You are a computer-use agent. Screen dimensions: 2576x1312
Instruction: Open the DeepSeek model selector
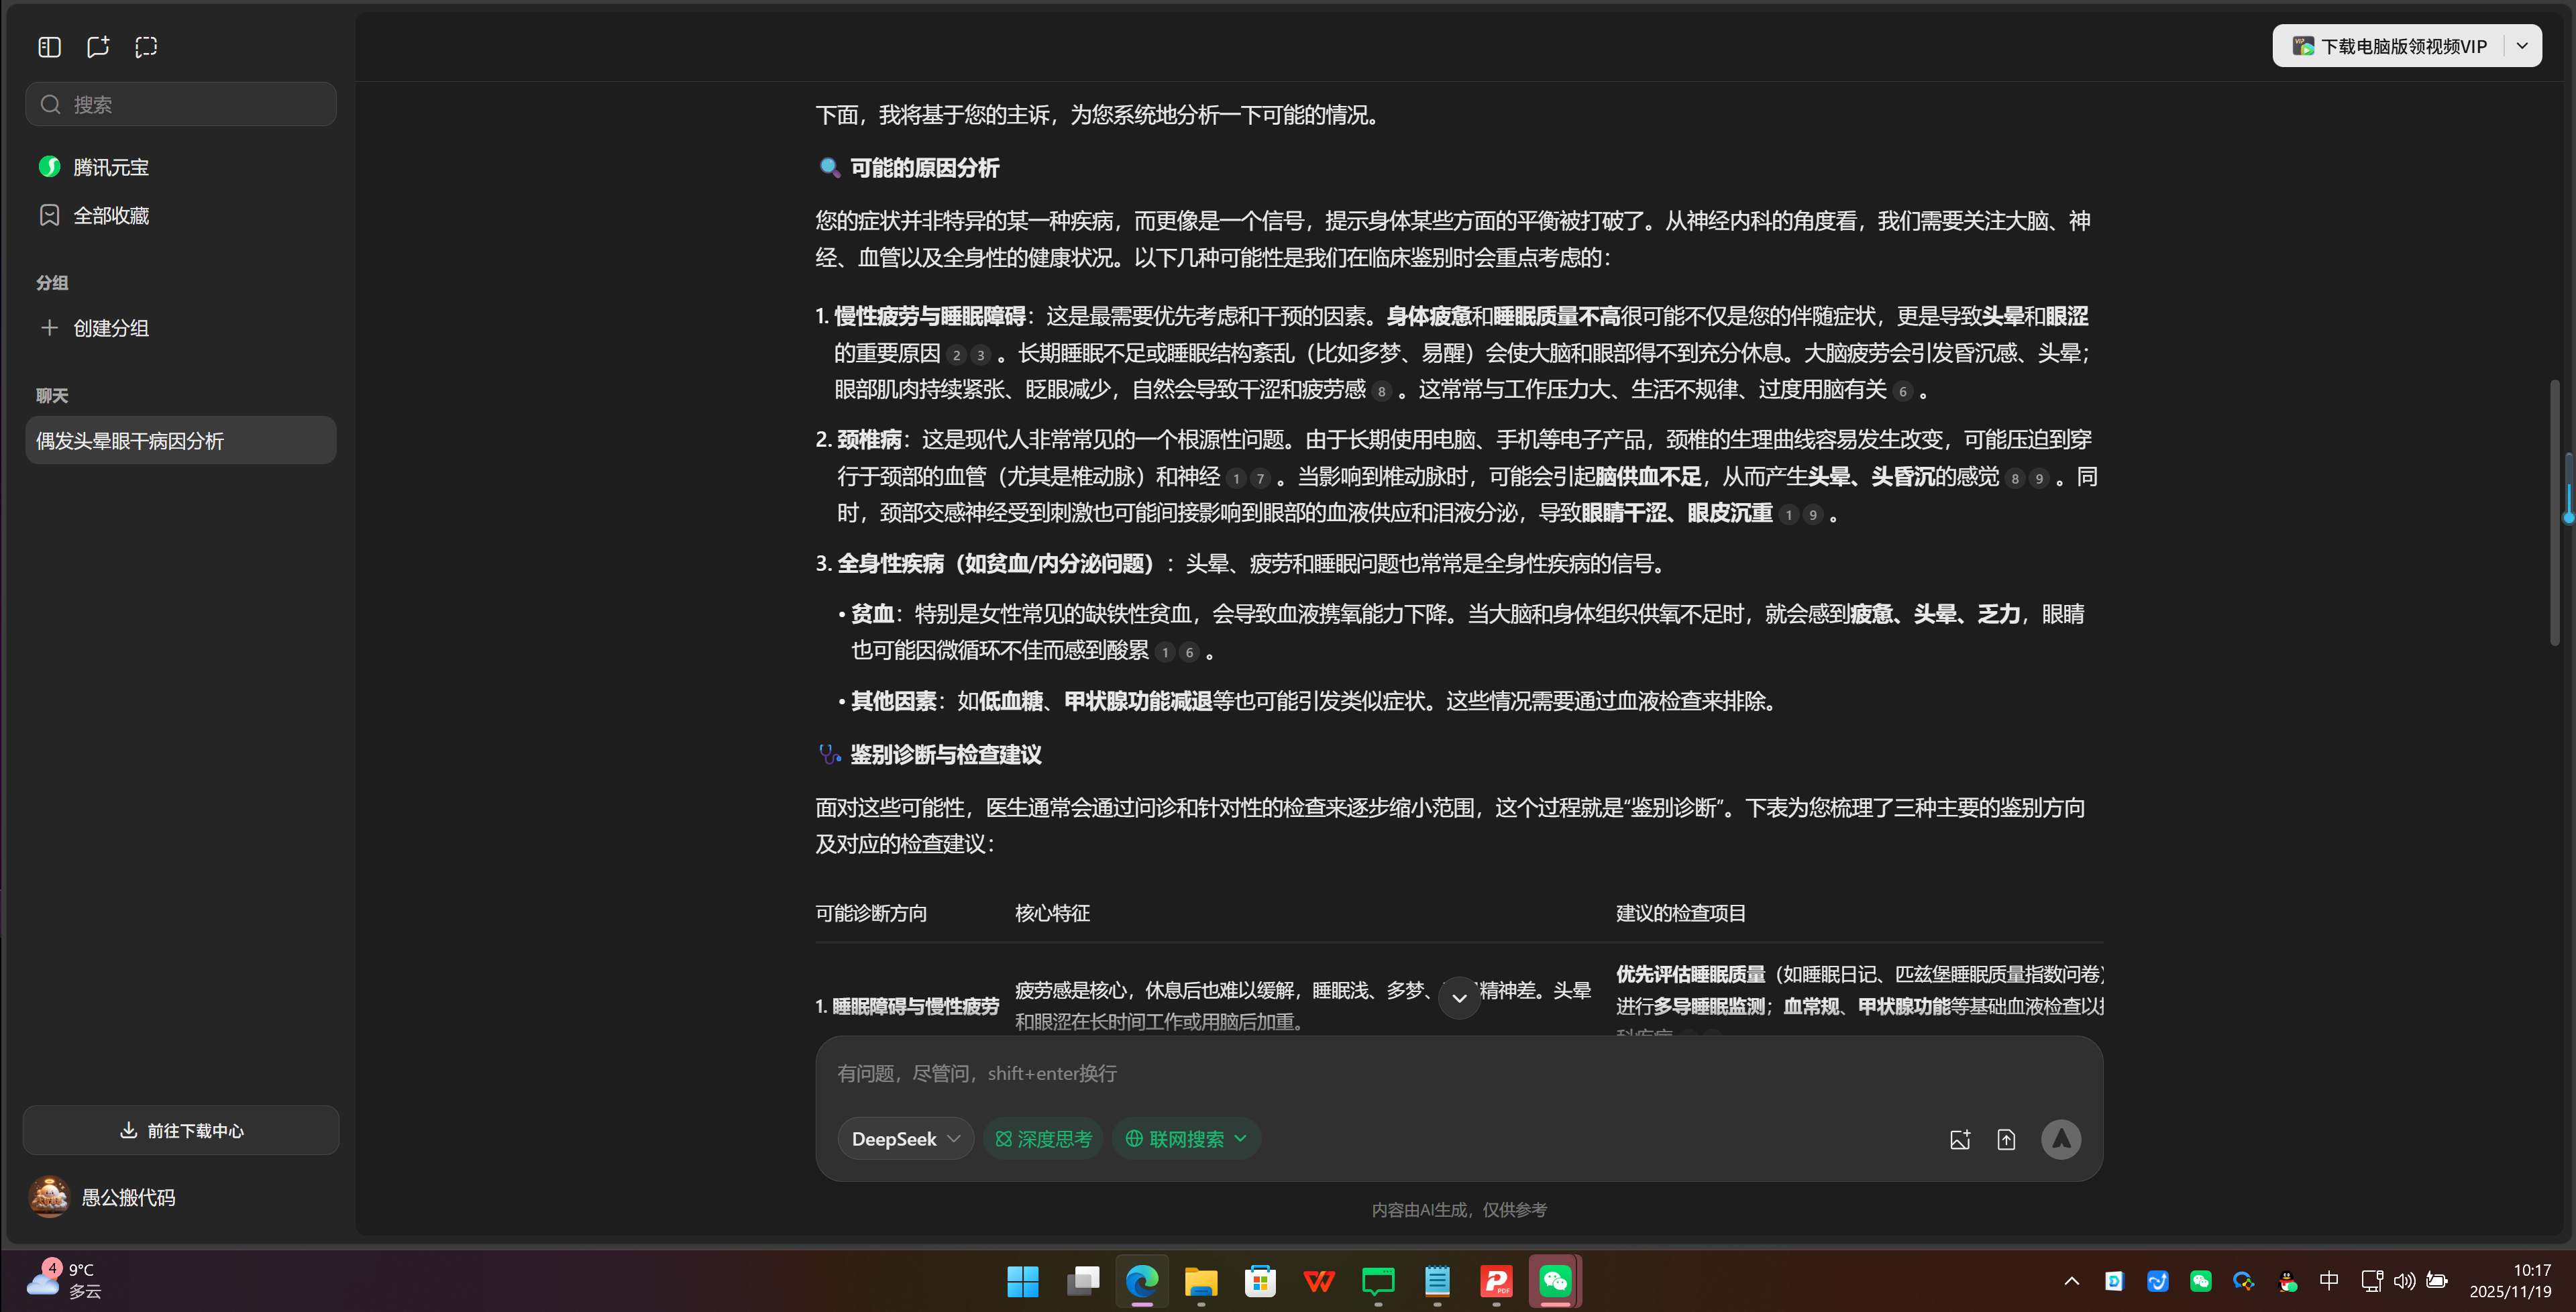pos(904,1138)
